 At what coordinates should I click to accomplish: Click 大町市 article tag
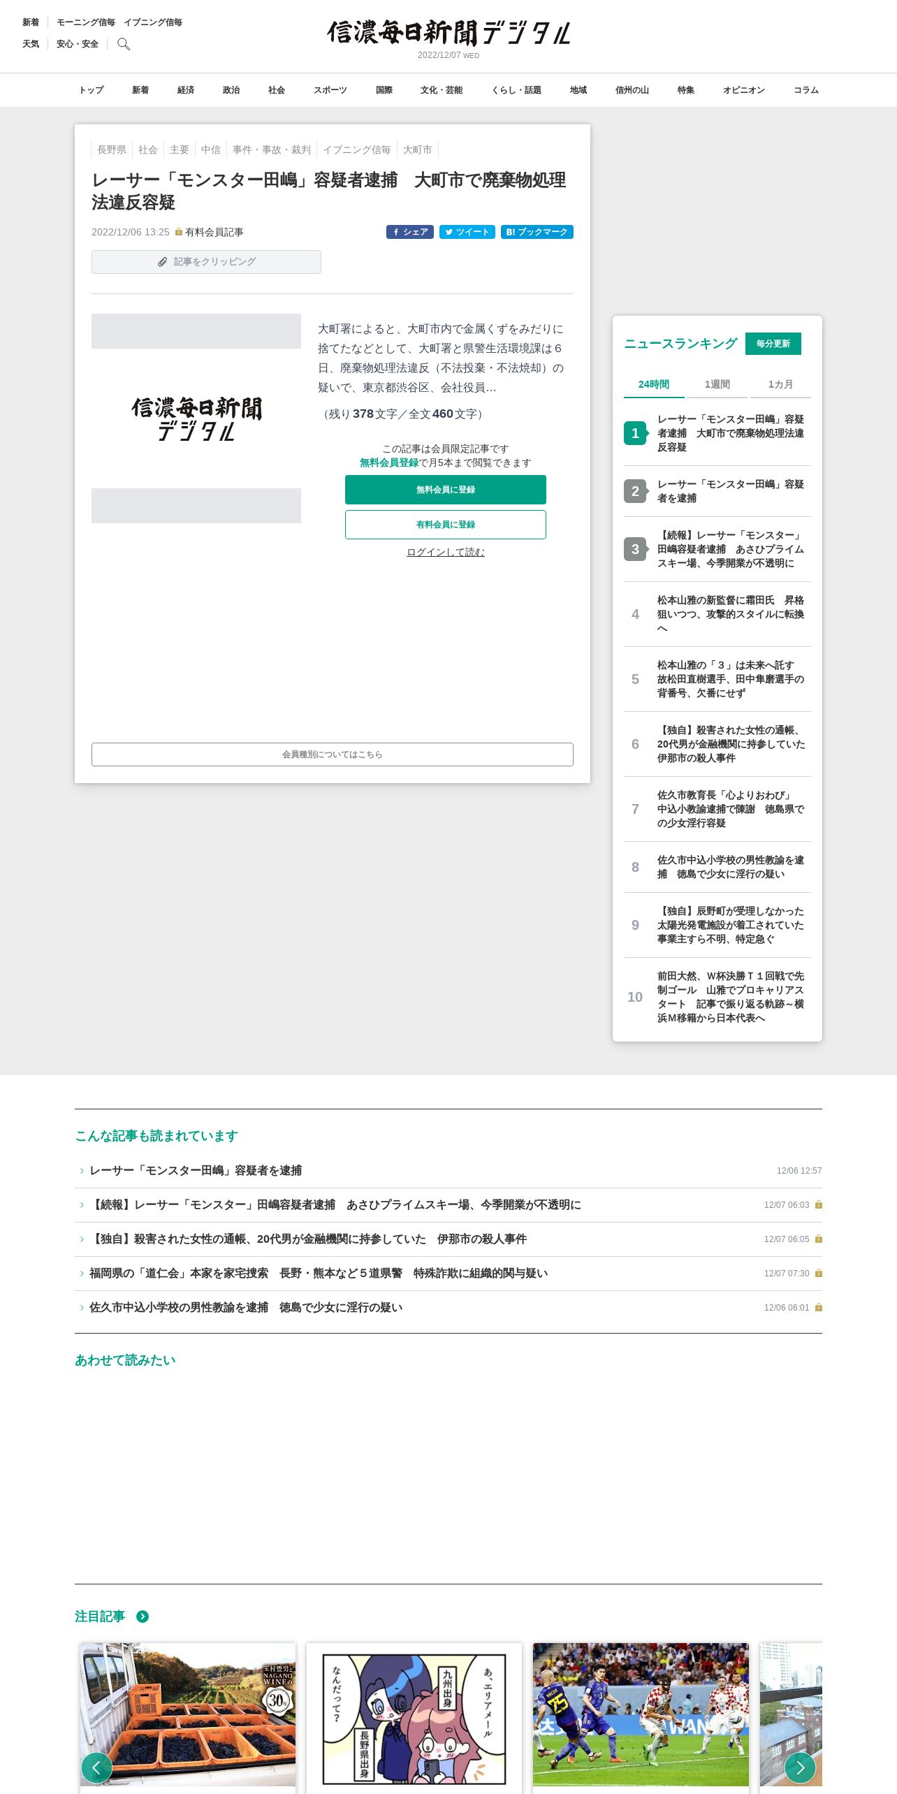418,149
